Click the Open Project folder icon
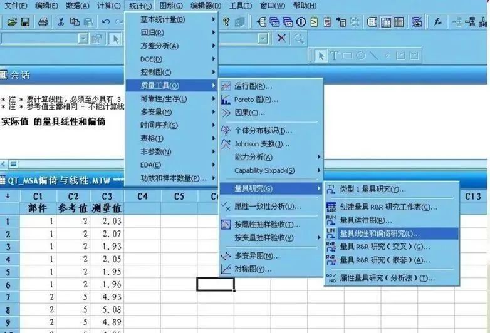Image resolution: width=490 pixels, height=333 pixels. (x=12, y=22)
